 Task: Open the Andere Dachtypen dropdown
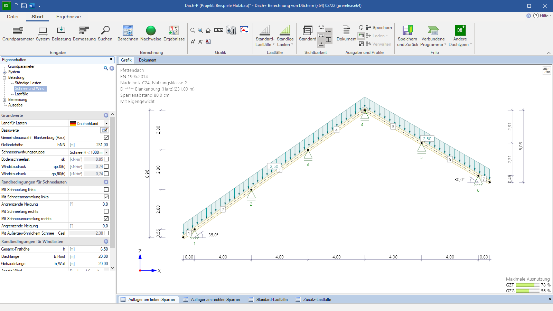click(460, 36)
